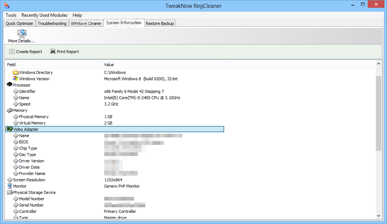
Task: Click the diamond icon beside Provider Name
Action: (x=16, y=173)
